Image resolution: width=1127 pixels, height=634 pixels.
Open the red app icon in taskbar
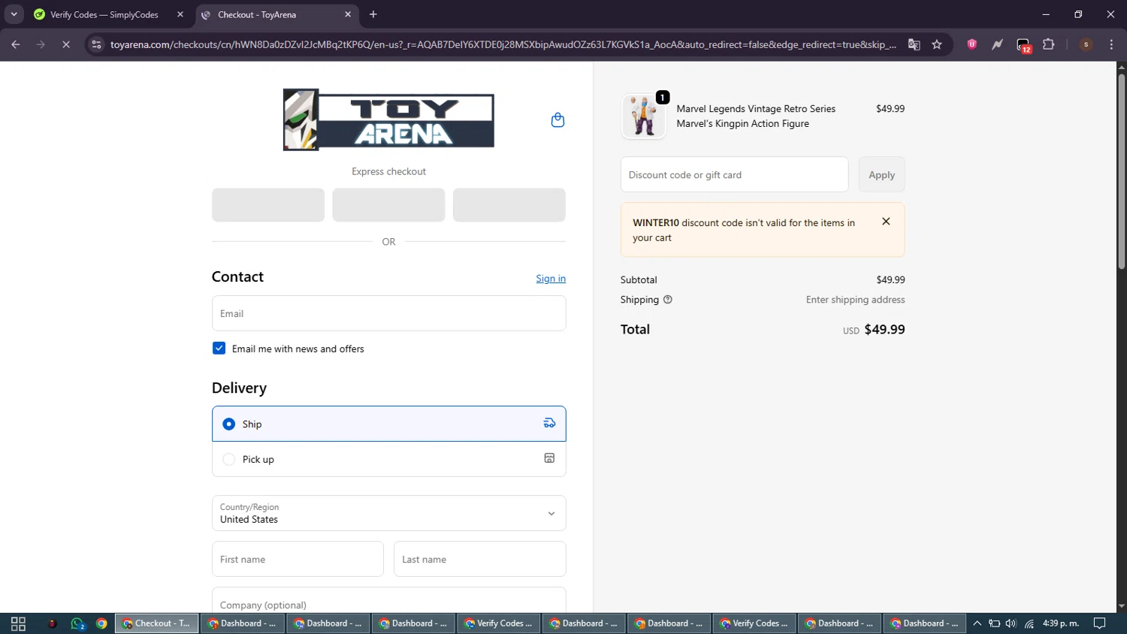(52, 623)
